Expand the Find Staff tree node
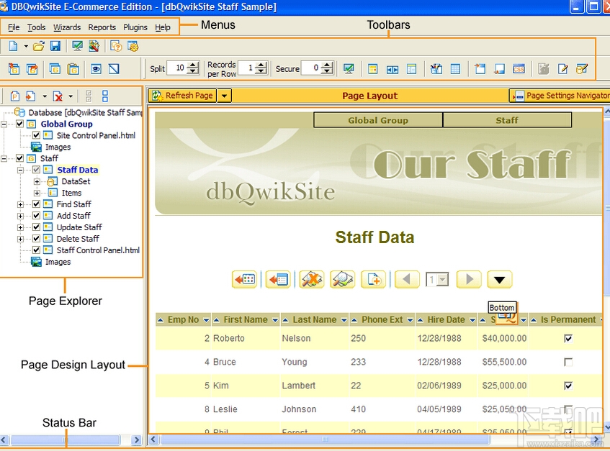610x451 pixels. click(x=20, y=204)
